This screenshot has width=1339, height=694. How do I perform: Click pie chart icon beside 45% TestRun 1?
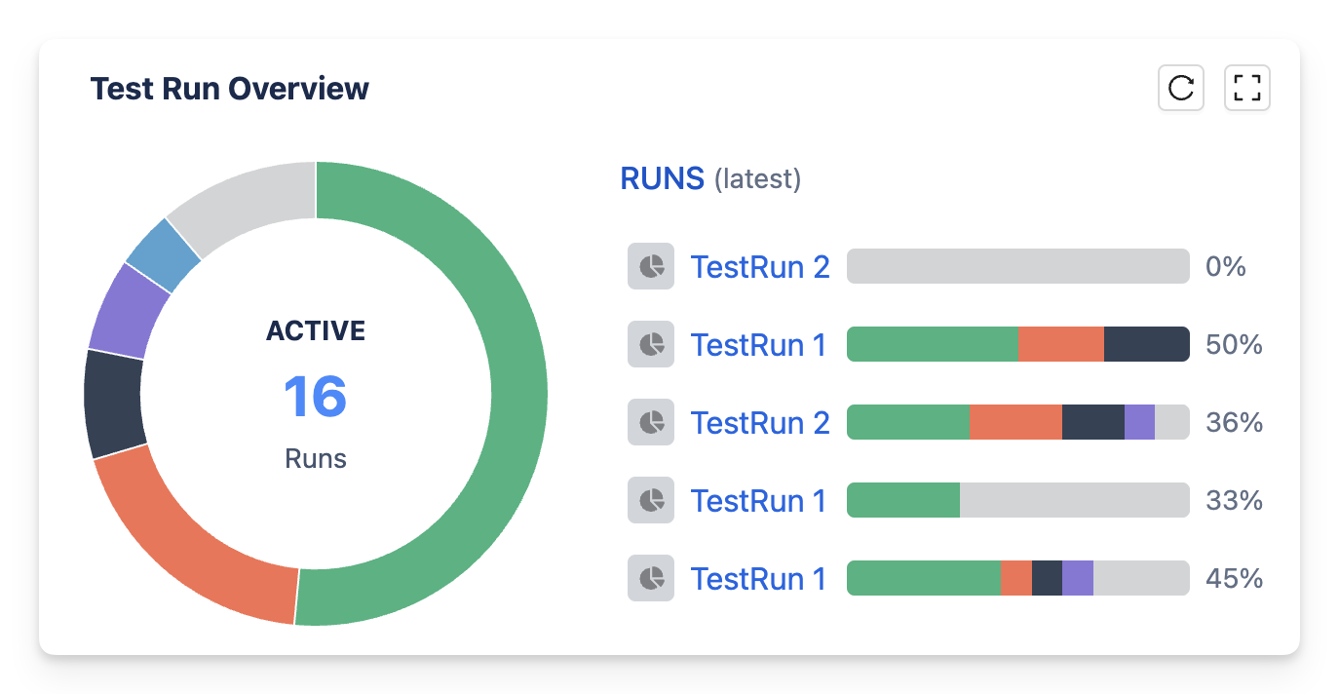point(651,578)
